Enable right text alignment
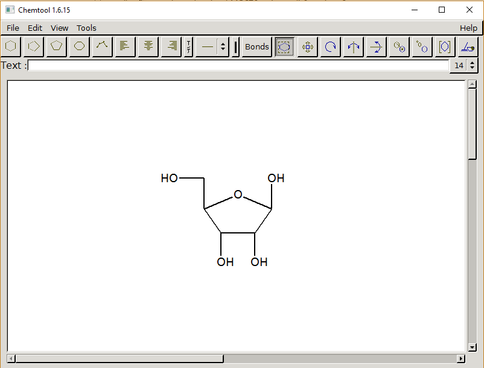The height and width of the screenshot is (368, 484). 171,46
